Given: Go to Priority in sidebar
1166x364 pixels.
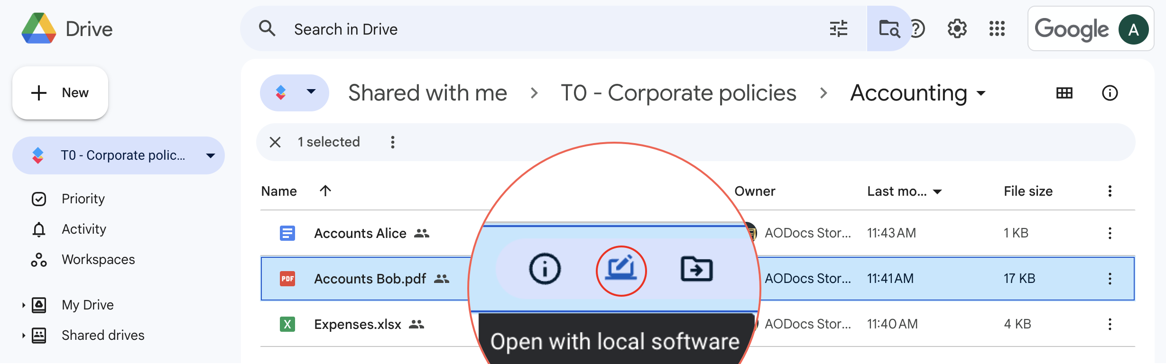Looking at the screenshot, I should click(83, 199).
